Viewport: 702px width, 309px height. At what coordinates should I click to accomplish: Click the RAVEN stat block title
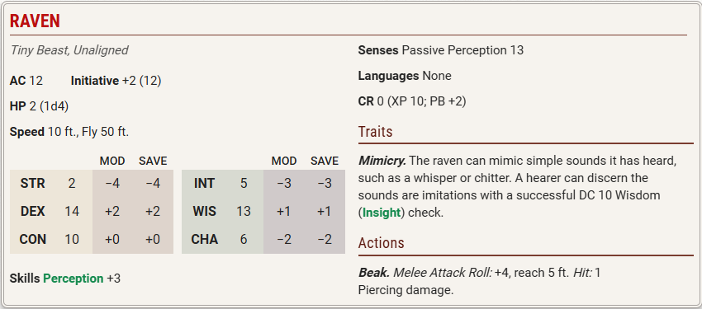tap(35, 21)
